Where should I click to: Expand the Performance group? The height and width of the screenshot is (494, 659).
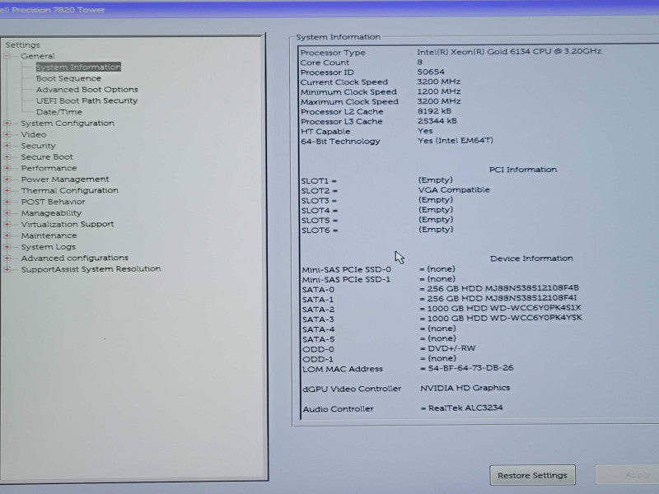(7, 168)
